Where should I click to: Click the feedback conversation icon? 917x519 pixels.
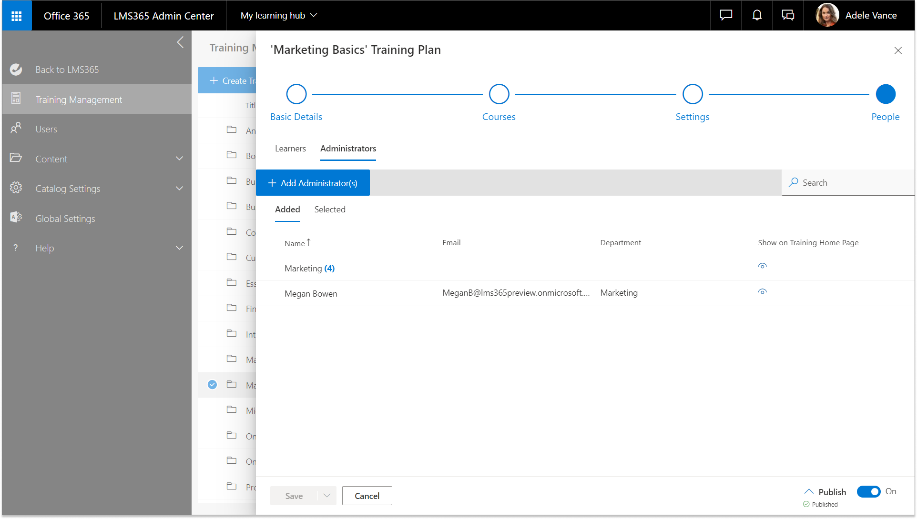click(788, 16)
